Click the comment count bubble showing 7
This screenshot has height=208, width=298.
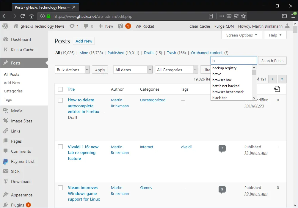(x=222, y=148)
